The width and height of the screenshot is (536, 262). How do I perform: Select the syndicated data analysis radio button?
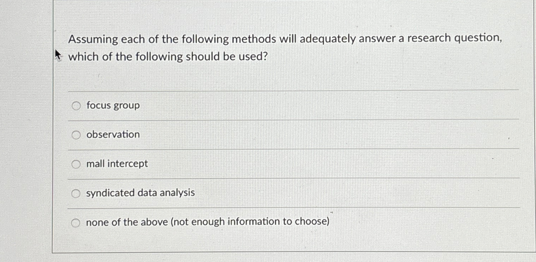coord(76,193)
